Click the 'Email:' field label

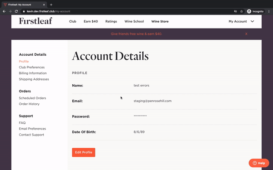77,101
